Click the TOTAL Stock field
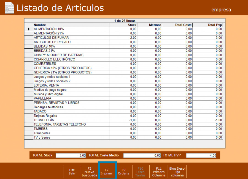Viewport: 248px width, 179px height. [x=71, y=155]
